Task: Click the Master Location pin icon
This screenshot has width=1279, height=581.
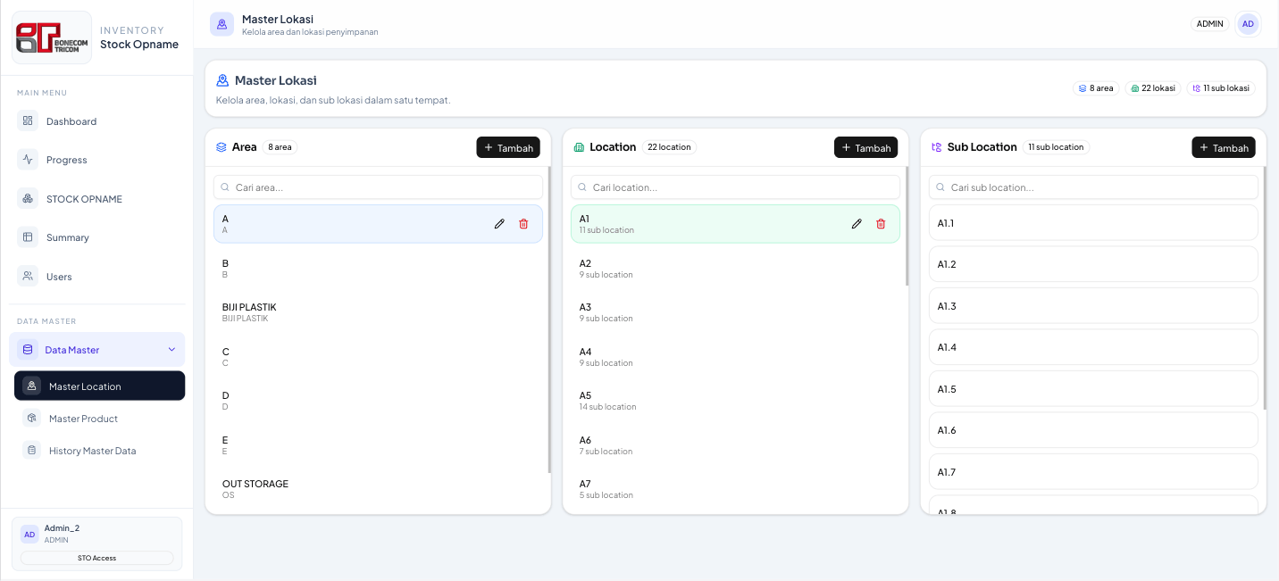Action: coord(32,386)
